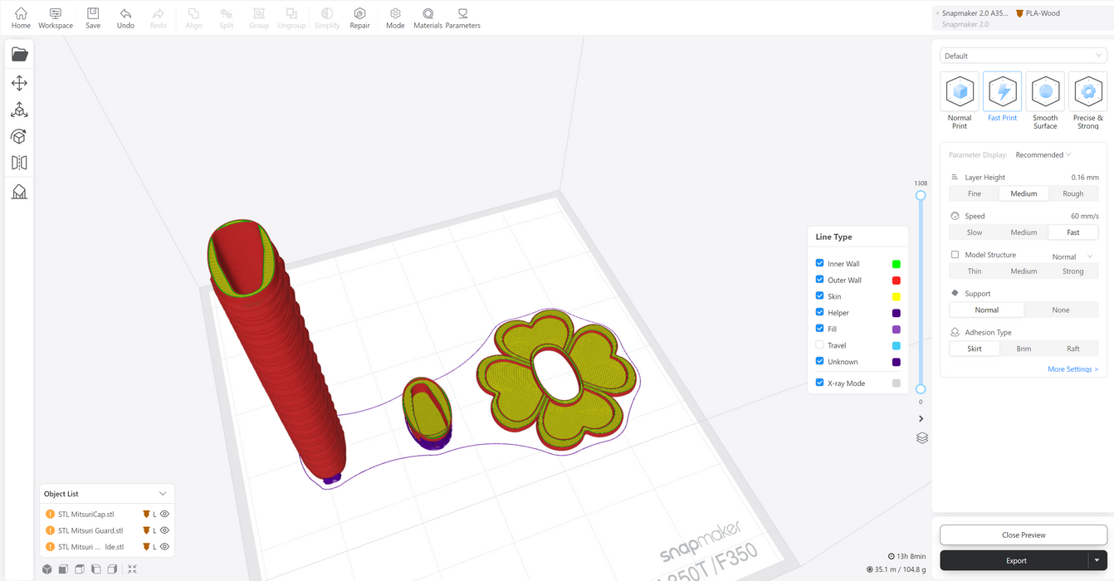The width and height of the screenshot is (1114, 581).
Task: Select the Mirror tool in left sidebar
Action: [x=19, y=164]
